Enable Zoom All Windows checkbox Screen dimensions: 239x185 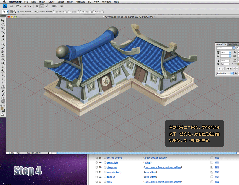click(38, 12)
